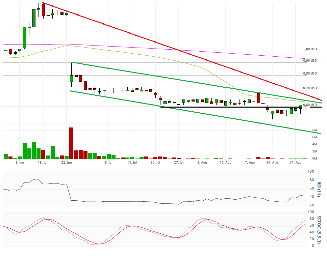327x258 pixels.
Task: Click the tallest red volume bar
Action: click(x=71, y=143)
